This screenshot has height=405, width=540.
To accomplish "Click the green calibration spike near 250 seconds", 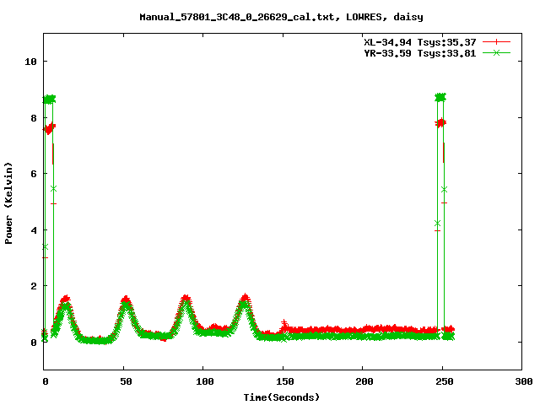I will [x=440, y=98].
